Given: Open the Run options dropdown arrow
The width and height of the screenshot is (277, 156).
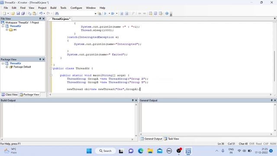Looking at the screenshot, I should coord(116,13).
